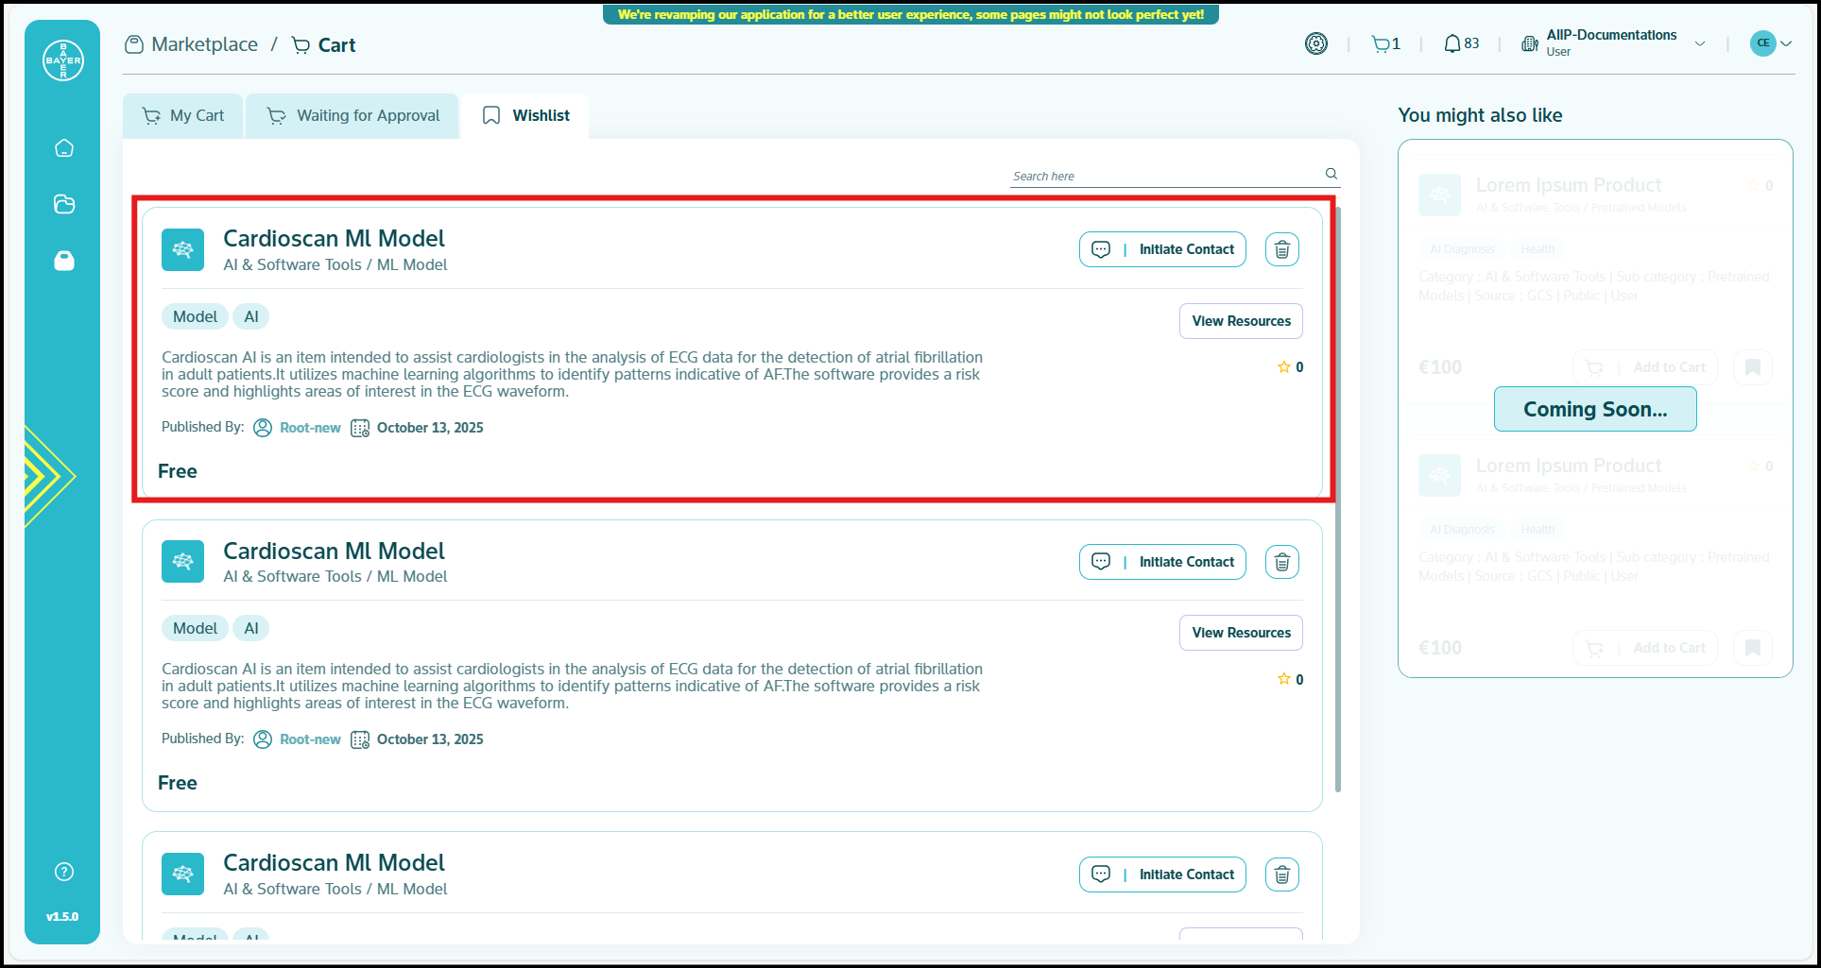Remove the second Cardioscan wishlist item via trash
This screenshot has width=1821, height=968.
pyautogui.click(x=1281, y=562)
